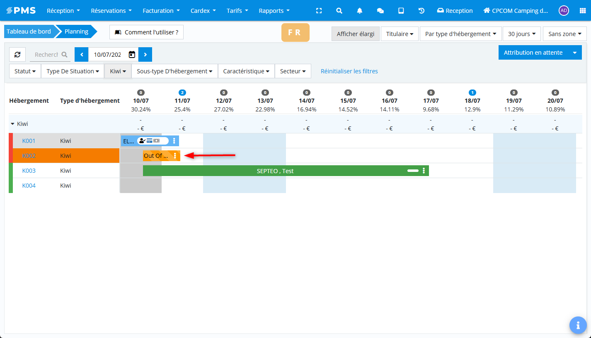Click the history clock icon
The image size is (591, 338).
coord(421,11)
